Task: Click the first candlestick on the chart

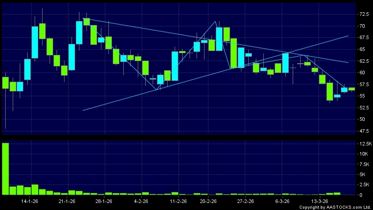Action: tap(5, 83)
